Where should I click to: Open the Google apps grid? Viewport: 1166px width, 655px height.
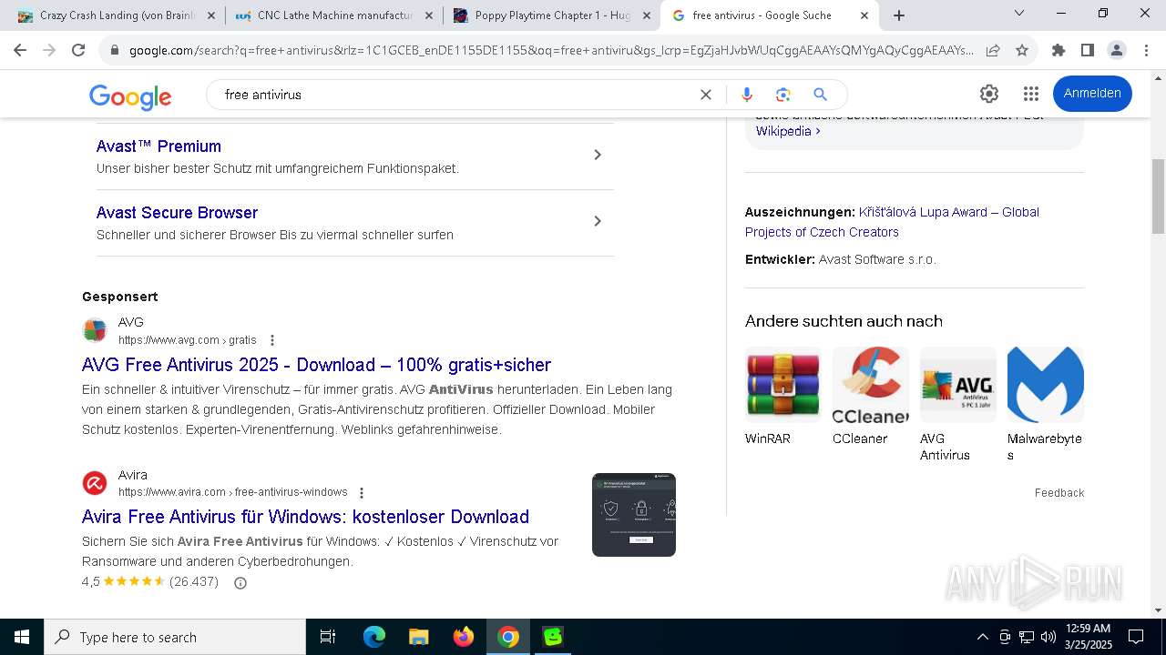point(1031,94)
